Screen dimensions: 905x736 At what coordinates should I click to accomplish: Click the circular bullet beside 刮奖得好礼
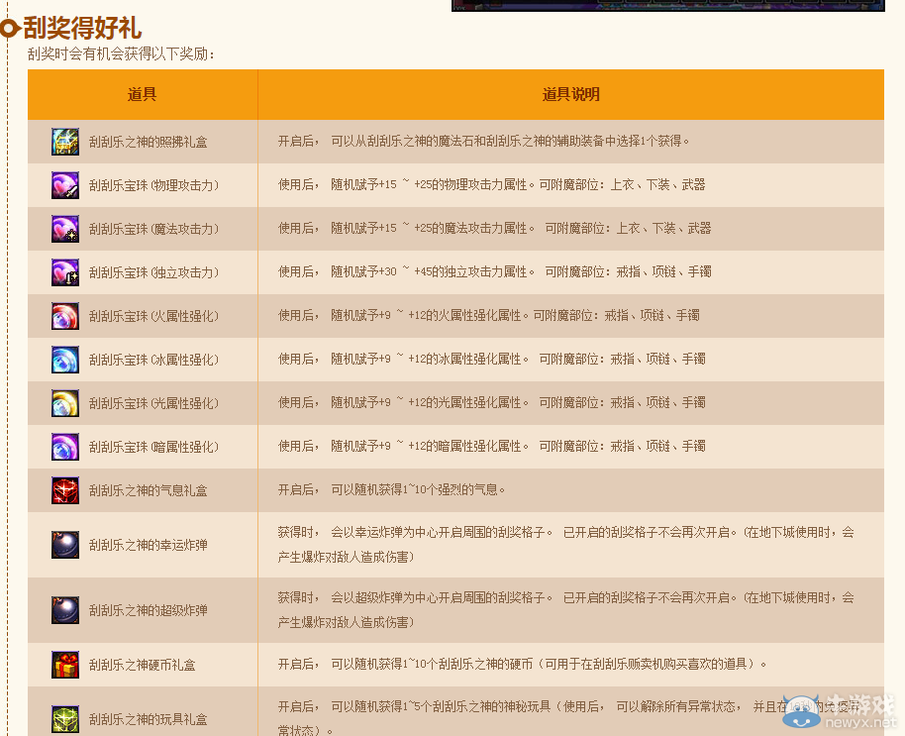point(10,30)
